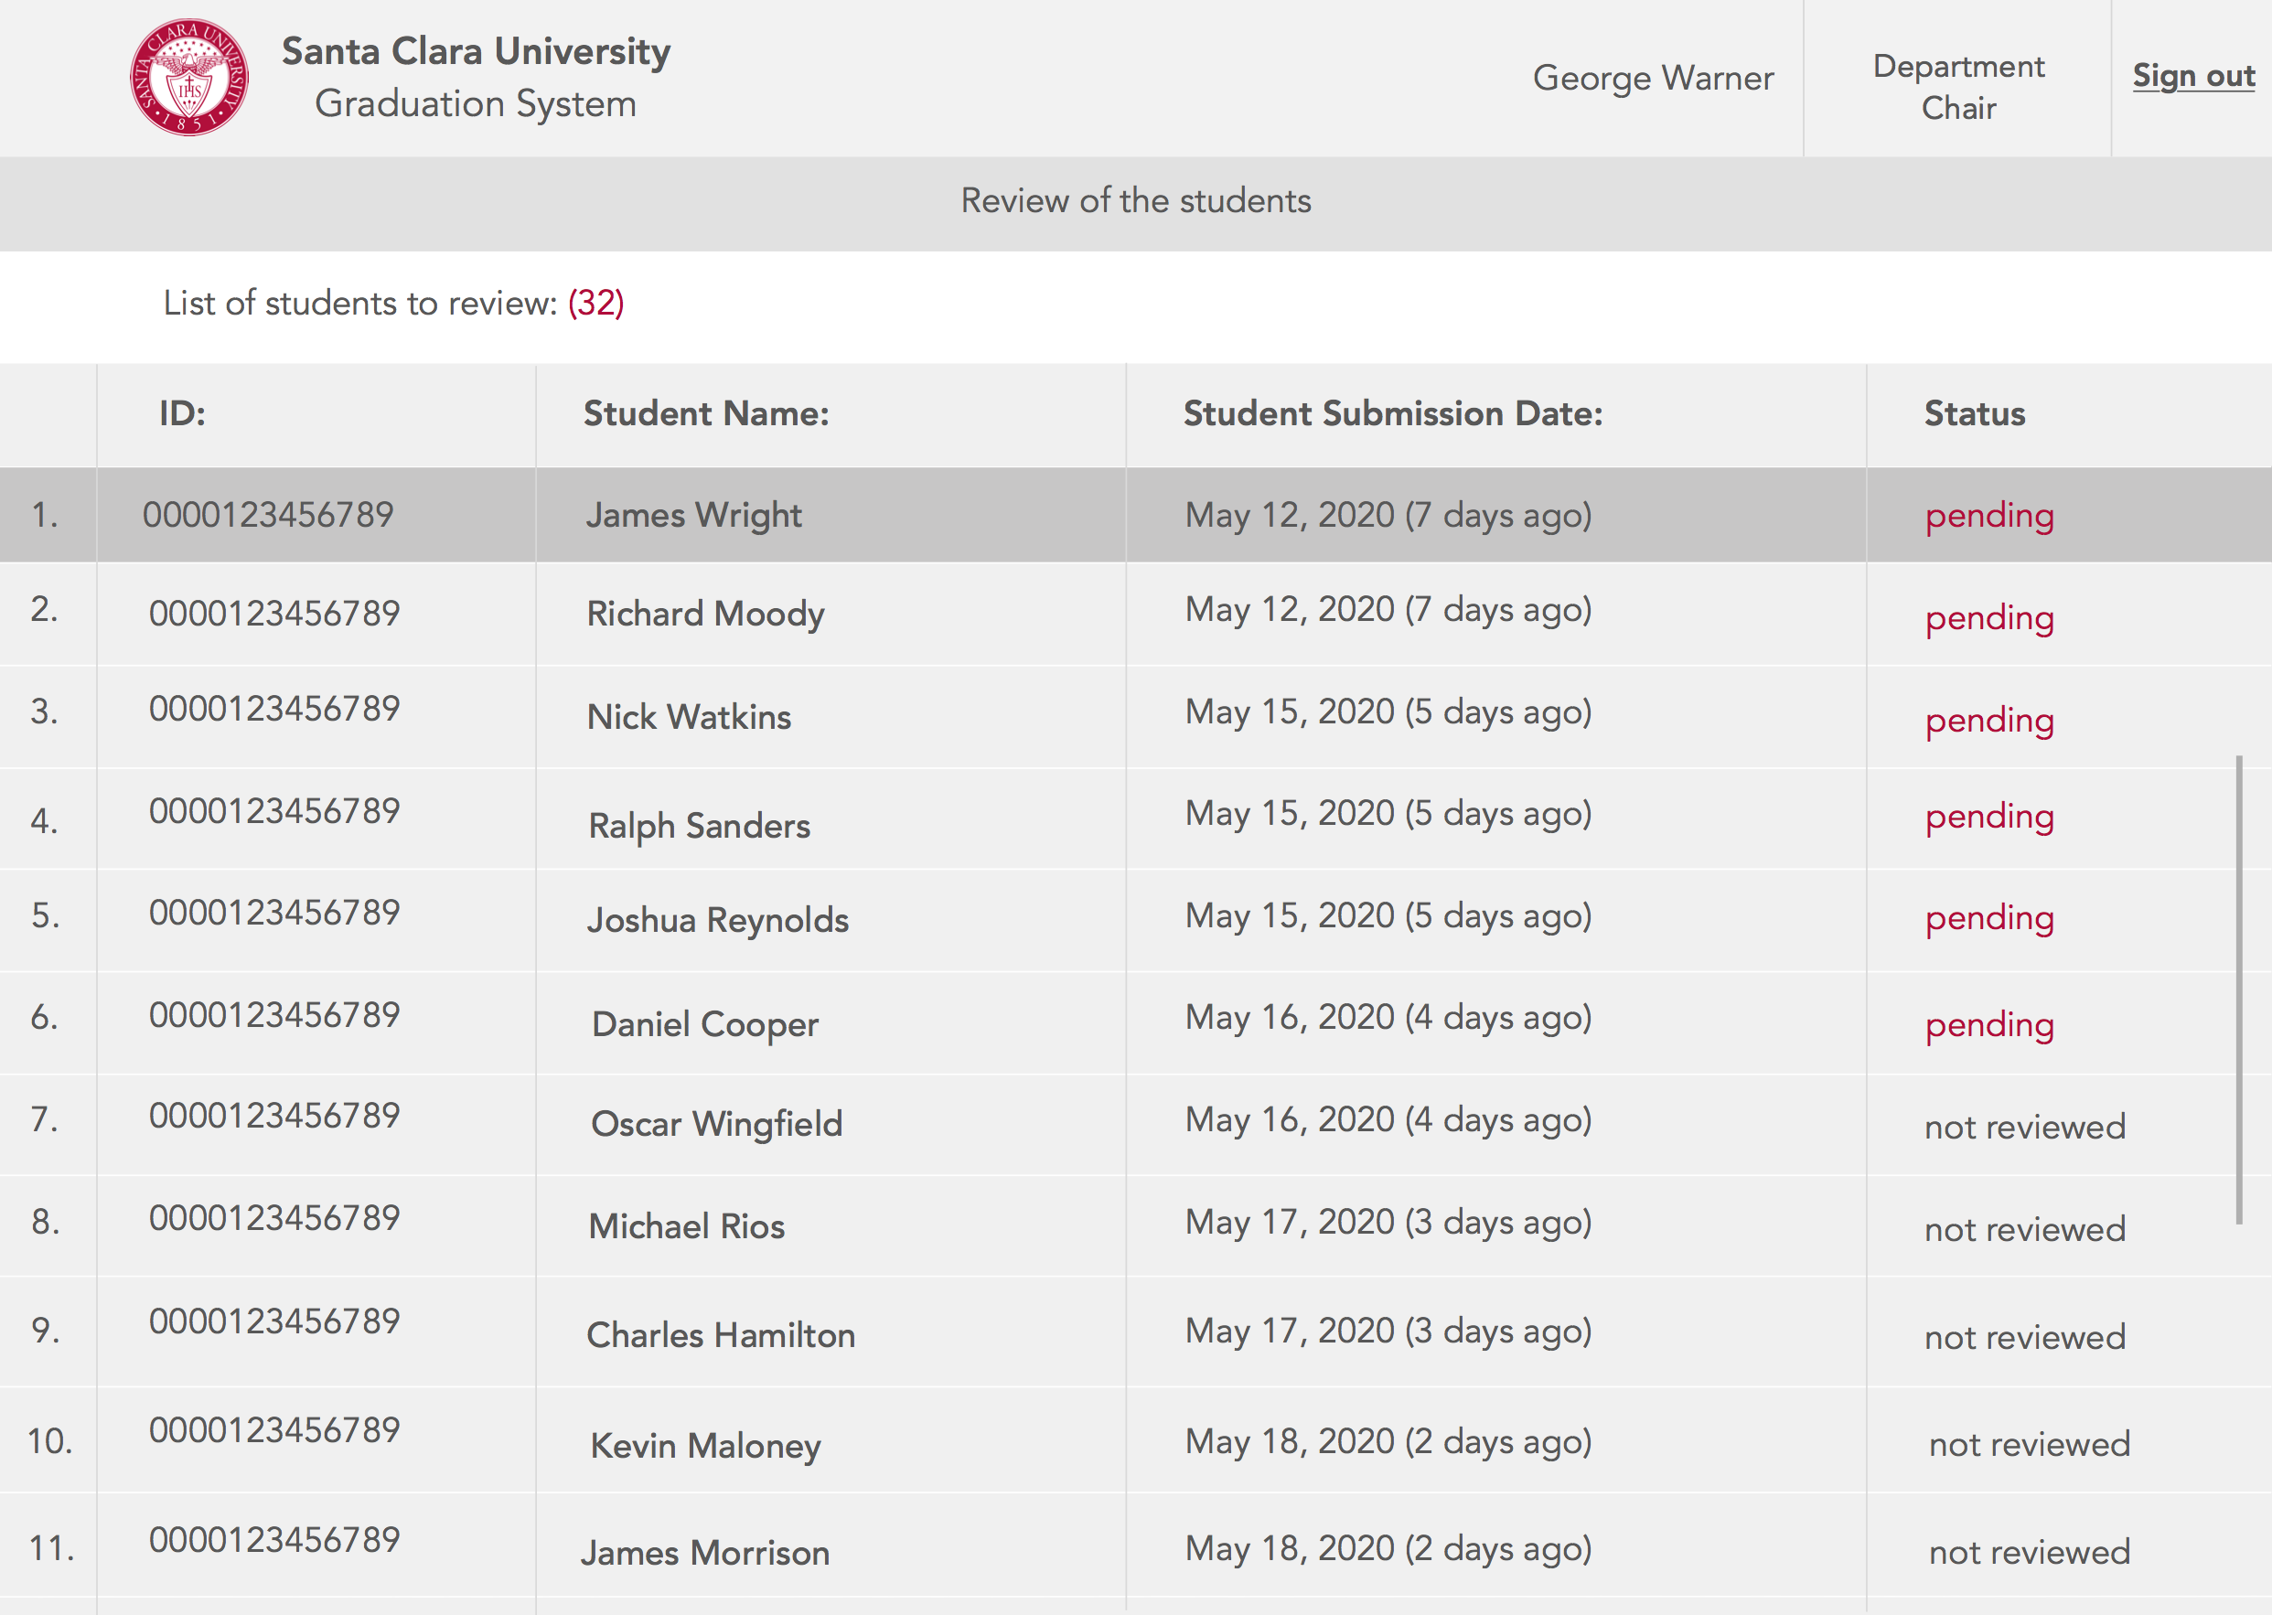Click Nick Watkins' student name
Image resolution: width=2272 pixels, height=1615 pixels.
coord(688,717)
